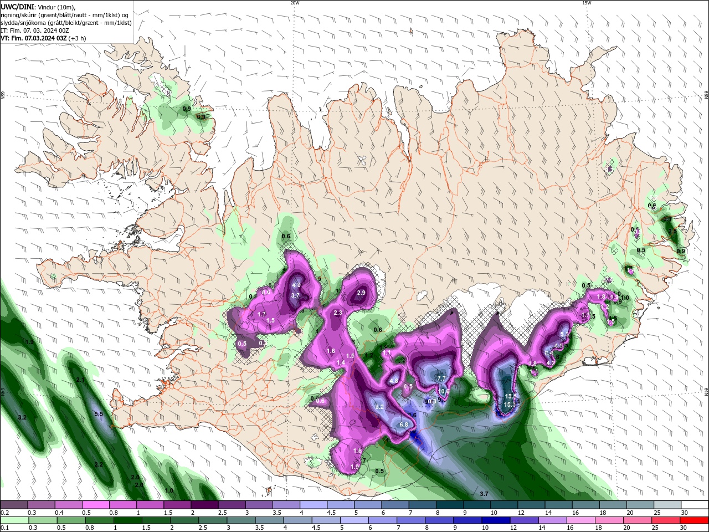Pick the pale grey swatch starting at 25 in the top row

click(x=667, y=505)
